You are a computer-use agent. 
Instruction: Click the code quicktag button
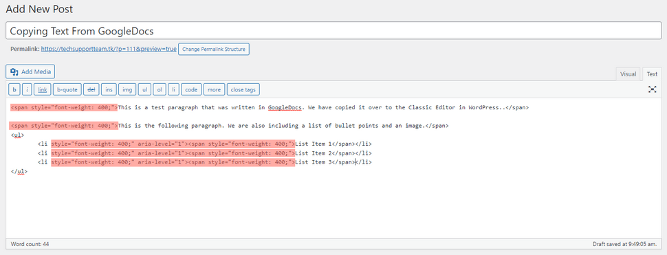191,89
